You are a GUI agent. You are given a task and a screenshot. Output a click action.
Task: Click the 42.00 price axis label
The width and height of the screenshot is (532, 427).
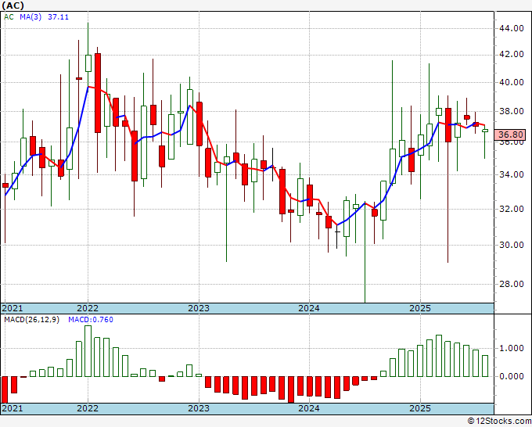click(512, 54)
